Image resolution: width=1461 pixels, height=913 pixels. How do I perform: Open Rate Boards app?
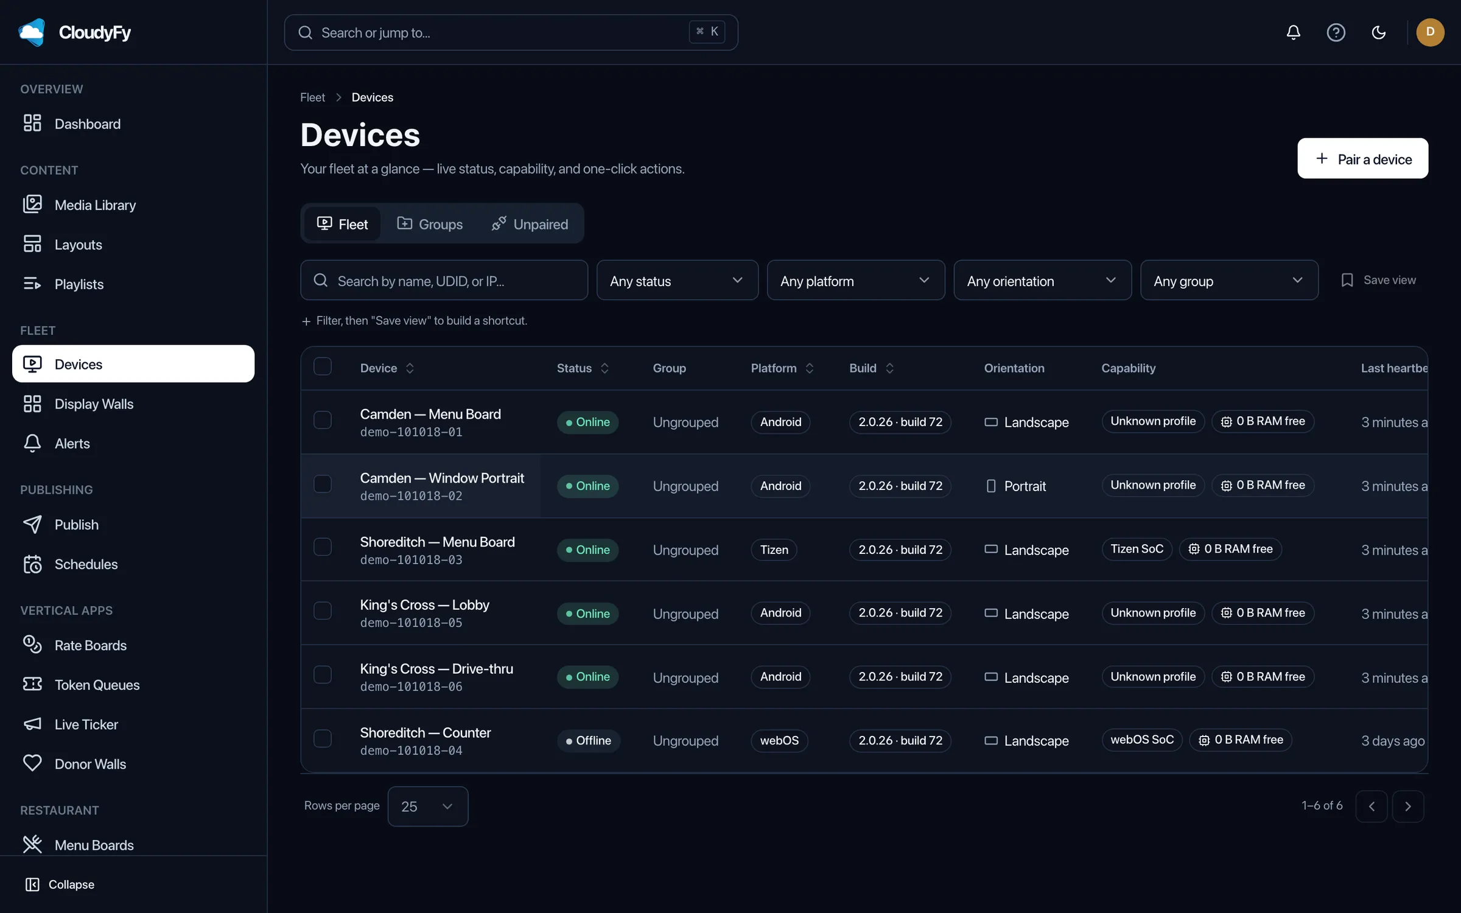[x=133, y=645]
